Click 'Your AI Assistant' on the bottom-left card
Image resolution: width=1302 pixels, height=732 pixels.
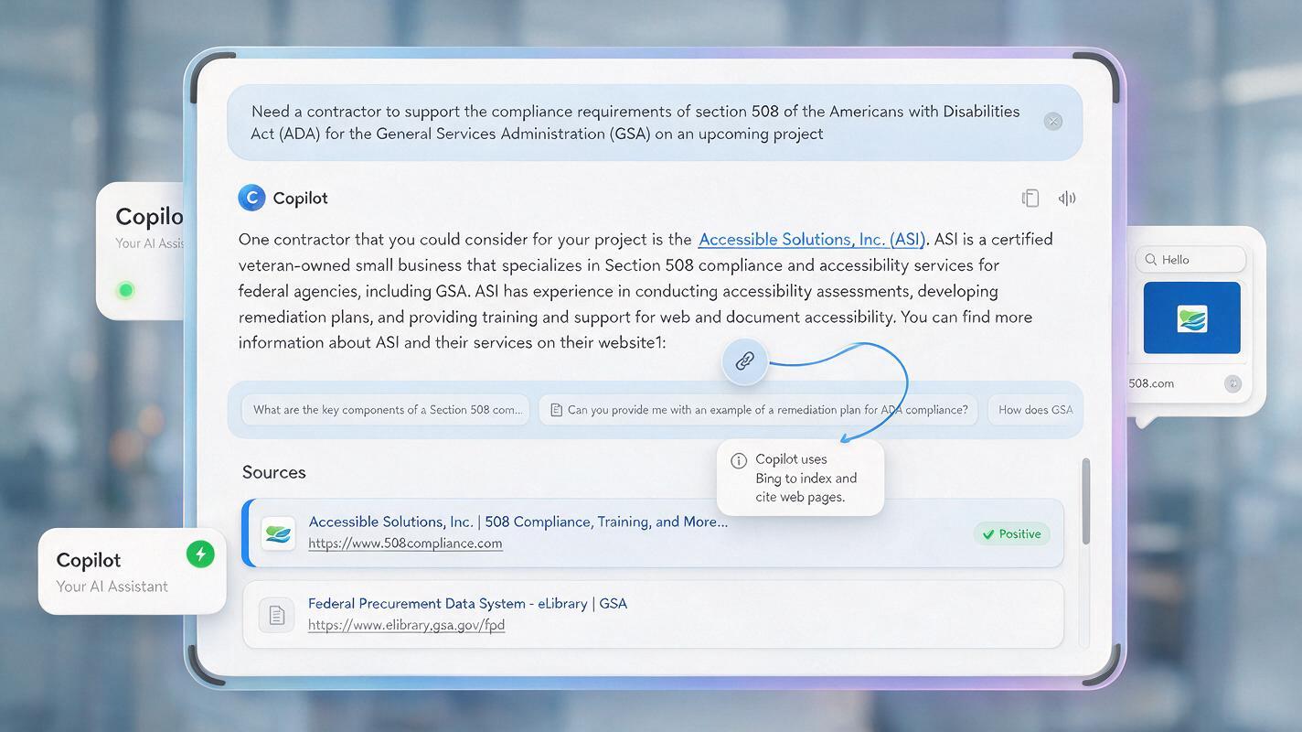[112, 587]
